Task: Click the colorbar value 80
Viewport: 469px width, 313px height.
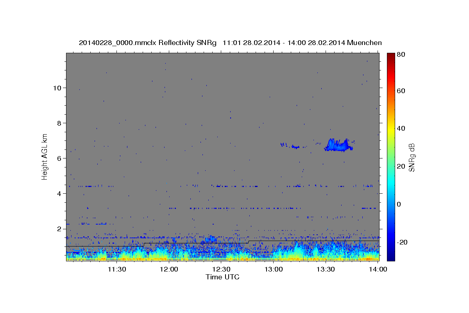Action: pyautogui.click(x=401, y=55)
